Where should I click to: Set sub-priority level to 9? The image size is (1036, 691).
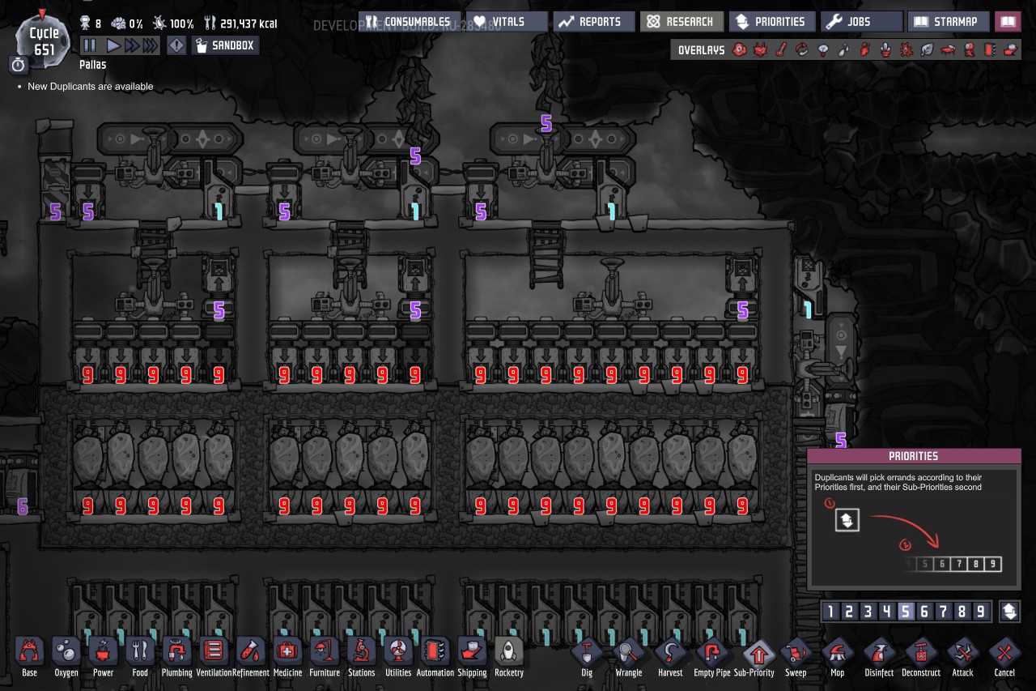pyautogui.click(x=980, y=612)
